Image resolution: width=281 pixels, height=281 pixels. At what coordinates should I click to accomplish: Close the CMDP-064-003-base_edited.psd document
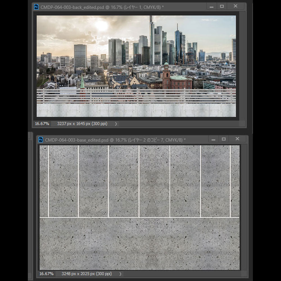click(237, 139)
